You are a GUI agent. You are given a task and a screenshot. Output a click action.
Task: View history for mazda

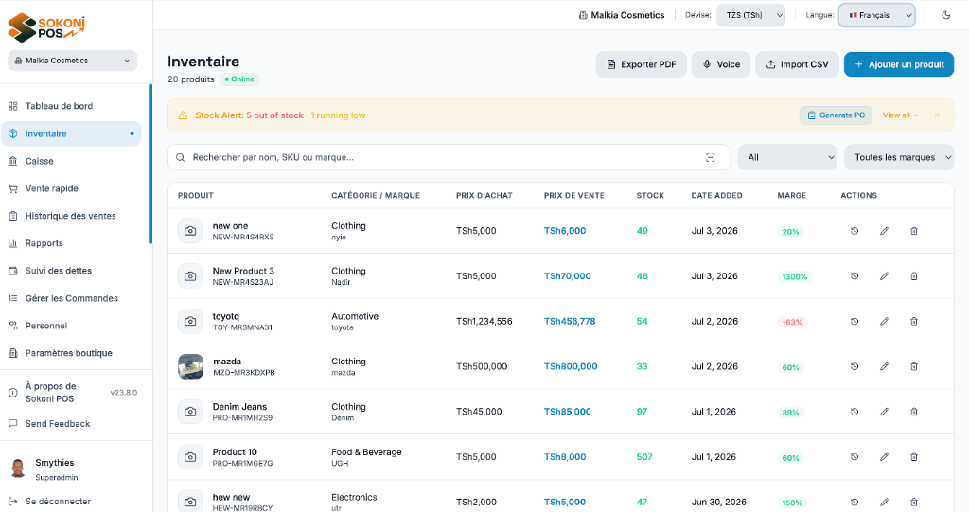[854, 366]
